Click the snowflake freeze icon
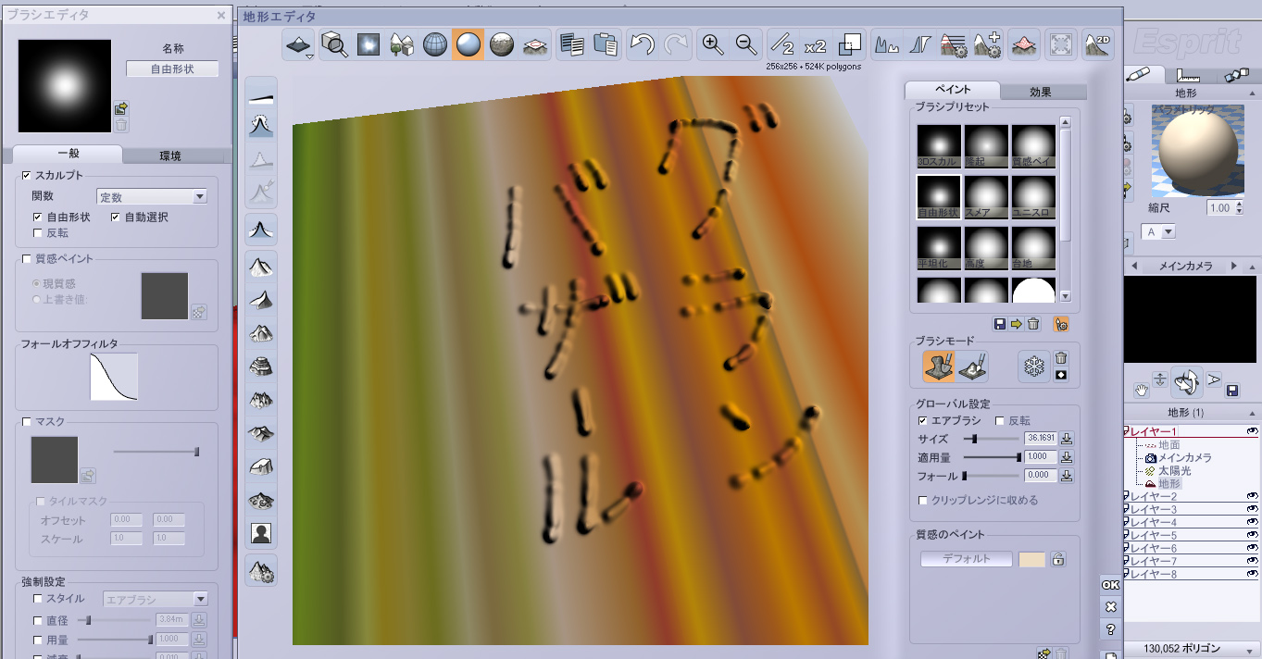Screen dimensions: 1262x659 [x=1032, y=367]
